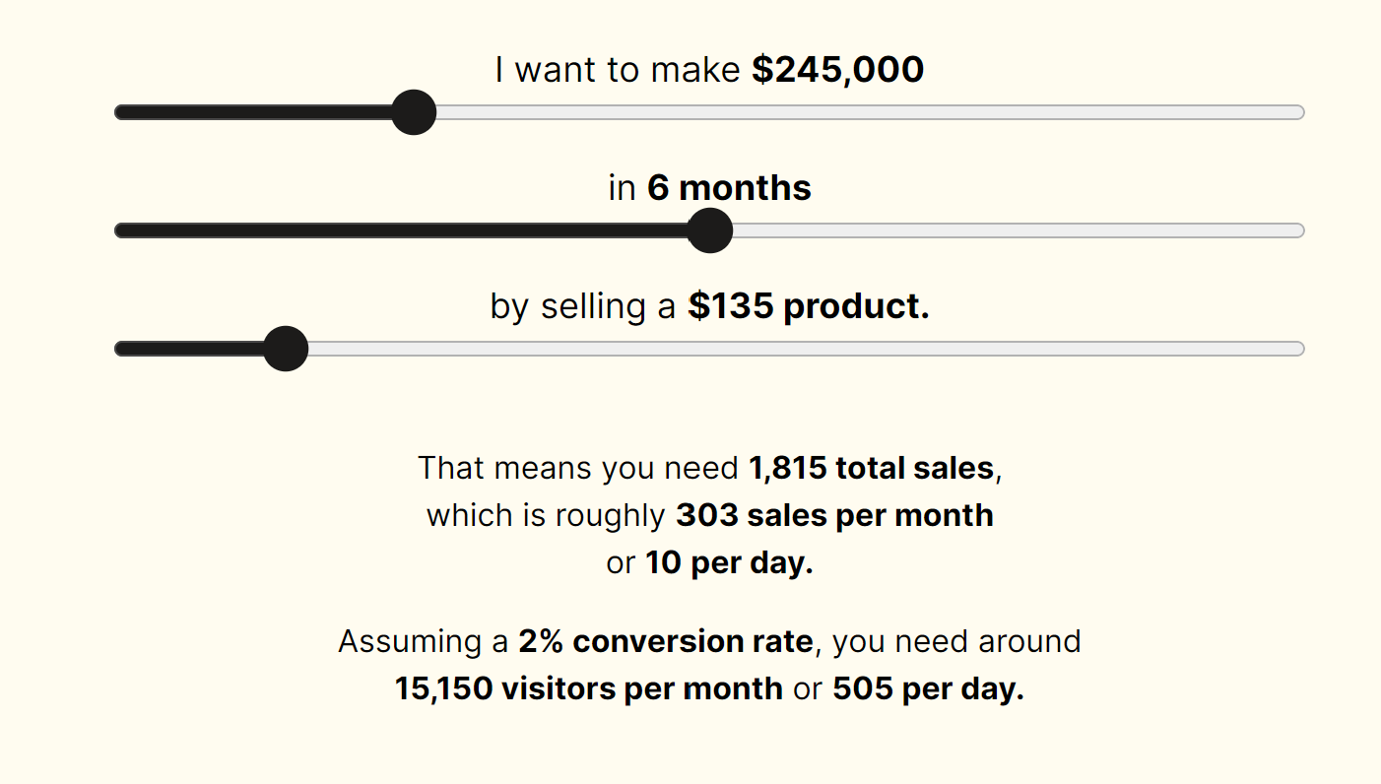Click the '6 months' label
The image size is (1381, 784).
click(x=729, y=188)
